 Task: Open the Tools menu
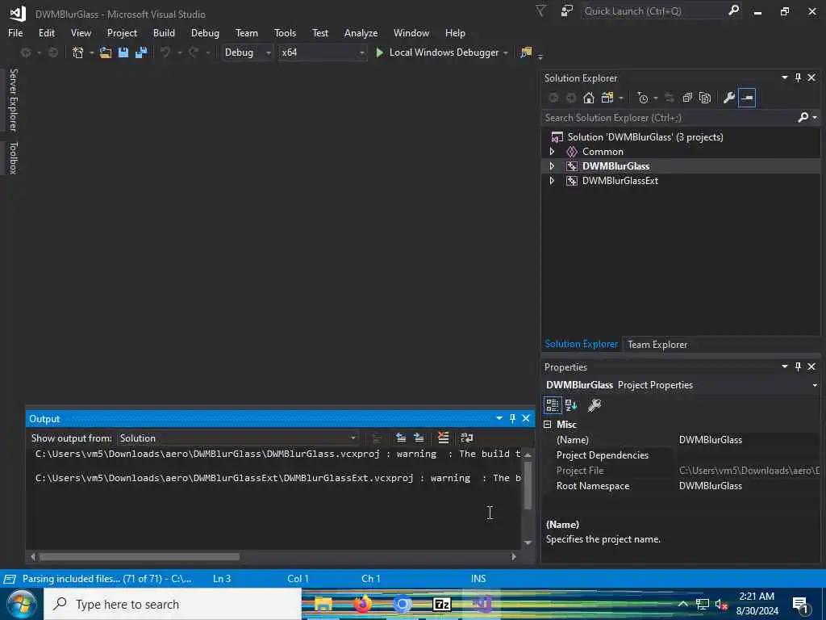[x=285, y=32]
